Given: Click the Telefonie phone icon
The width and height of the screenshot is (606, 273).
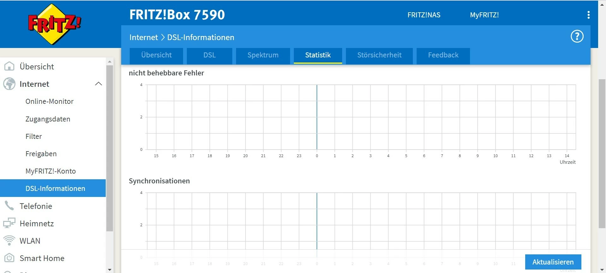Looking at the screenshot, I should (x=9, y=206).
